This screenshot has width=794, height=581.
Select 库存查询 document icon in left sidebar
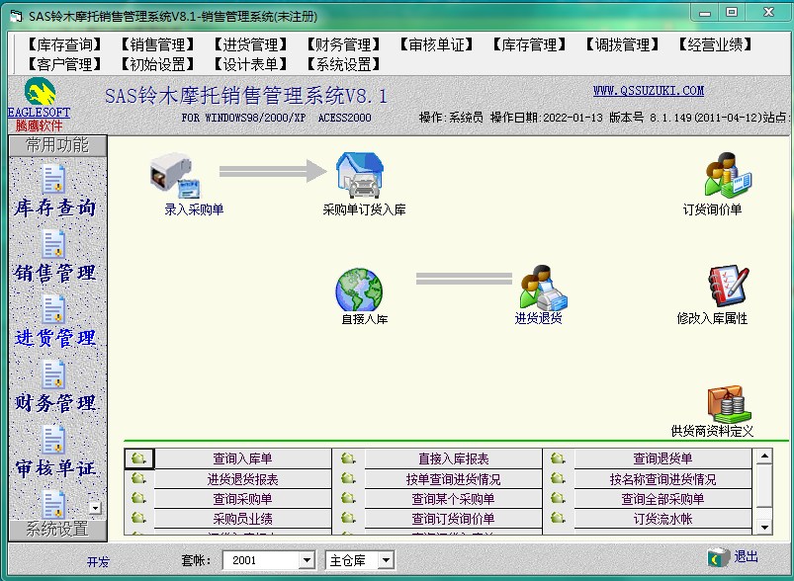53,179
